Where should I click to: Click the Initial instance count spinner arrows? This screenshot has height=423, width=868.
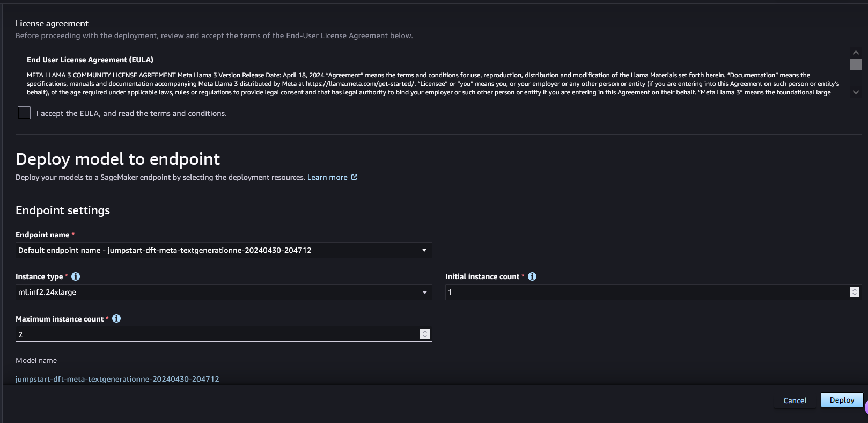coord(855,292)
